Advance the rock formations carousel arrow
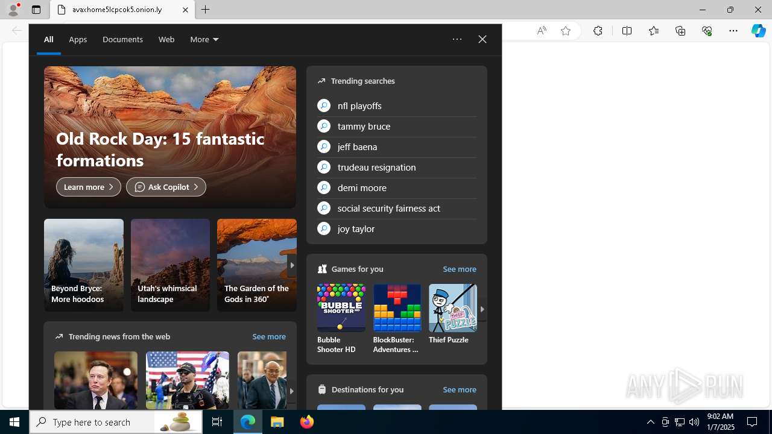The width and height of the screenshot is (772, 434). [292, 265]
